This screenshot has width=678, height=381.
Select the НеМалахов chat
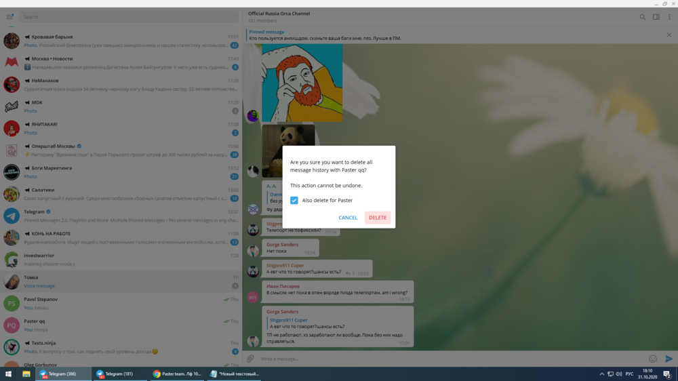(121, 85)
